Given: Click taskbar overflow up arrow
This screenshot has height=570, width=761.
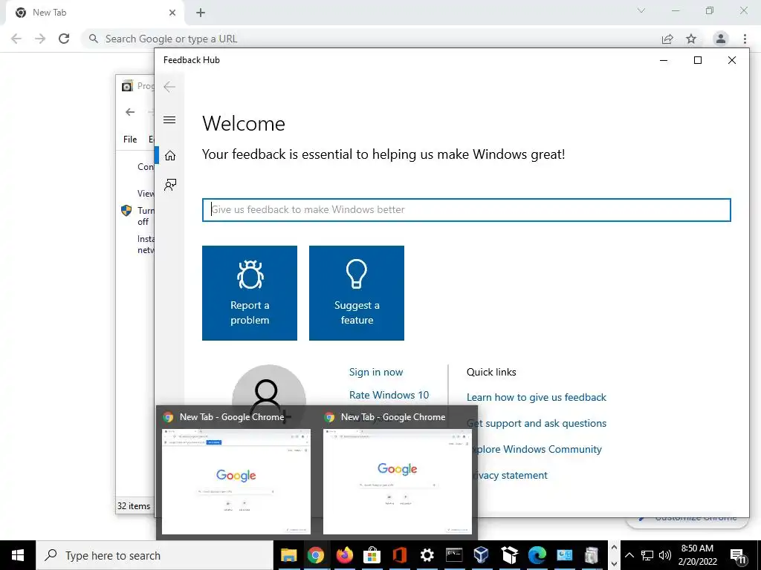Looking at the screenshot, I should 614,547.
